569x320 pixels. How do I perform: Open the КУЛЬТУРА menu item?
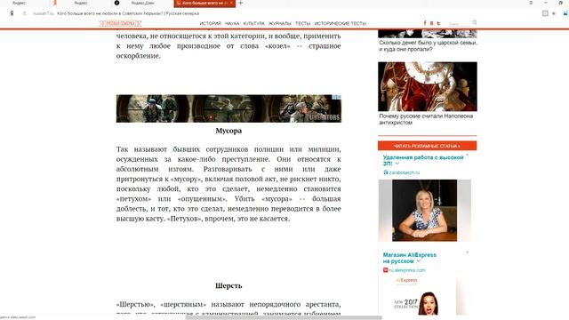click(x=254, y=23)
